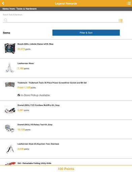The height and width of the screenshot is (172, 132).
Task: Tap the Leatherman Wave multitool image
Action: (x=10, y=68)
